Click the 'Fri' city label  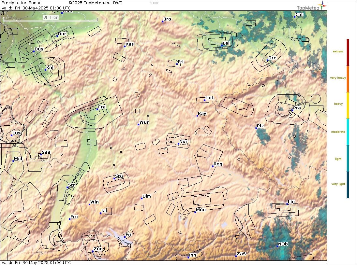[x=128, y=234]
